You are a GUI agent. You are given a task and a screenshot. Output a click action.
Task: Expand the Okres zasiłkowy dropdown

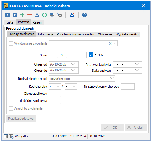coord(58,94)
